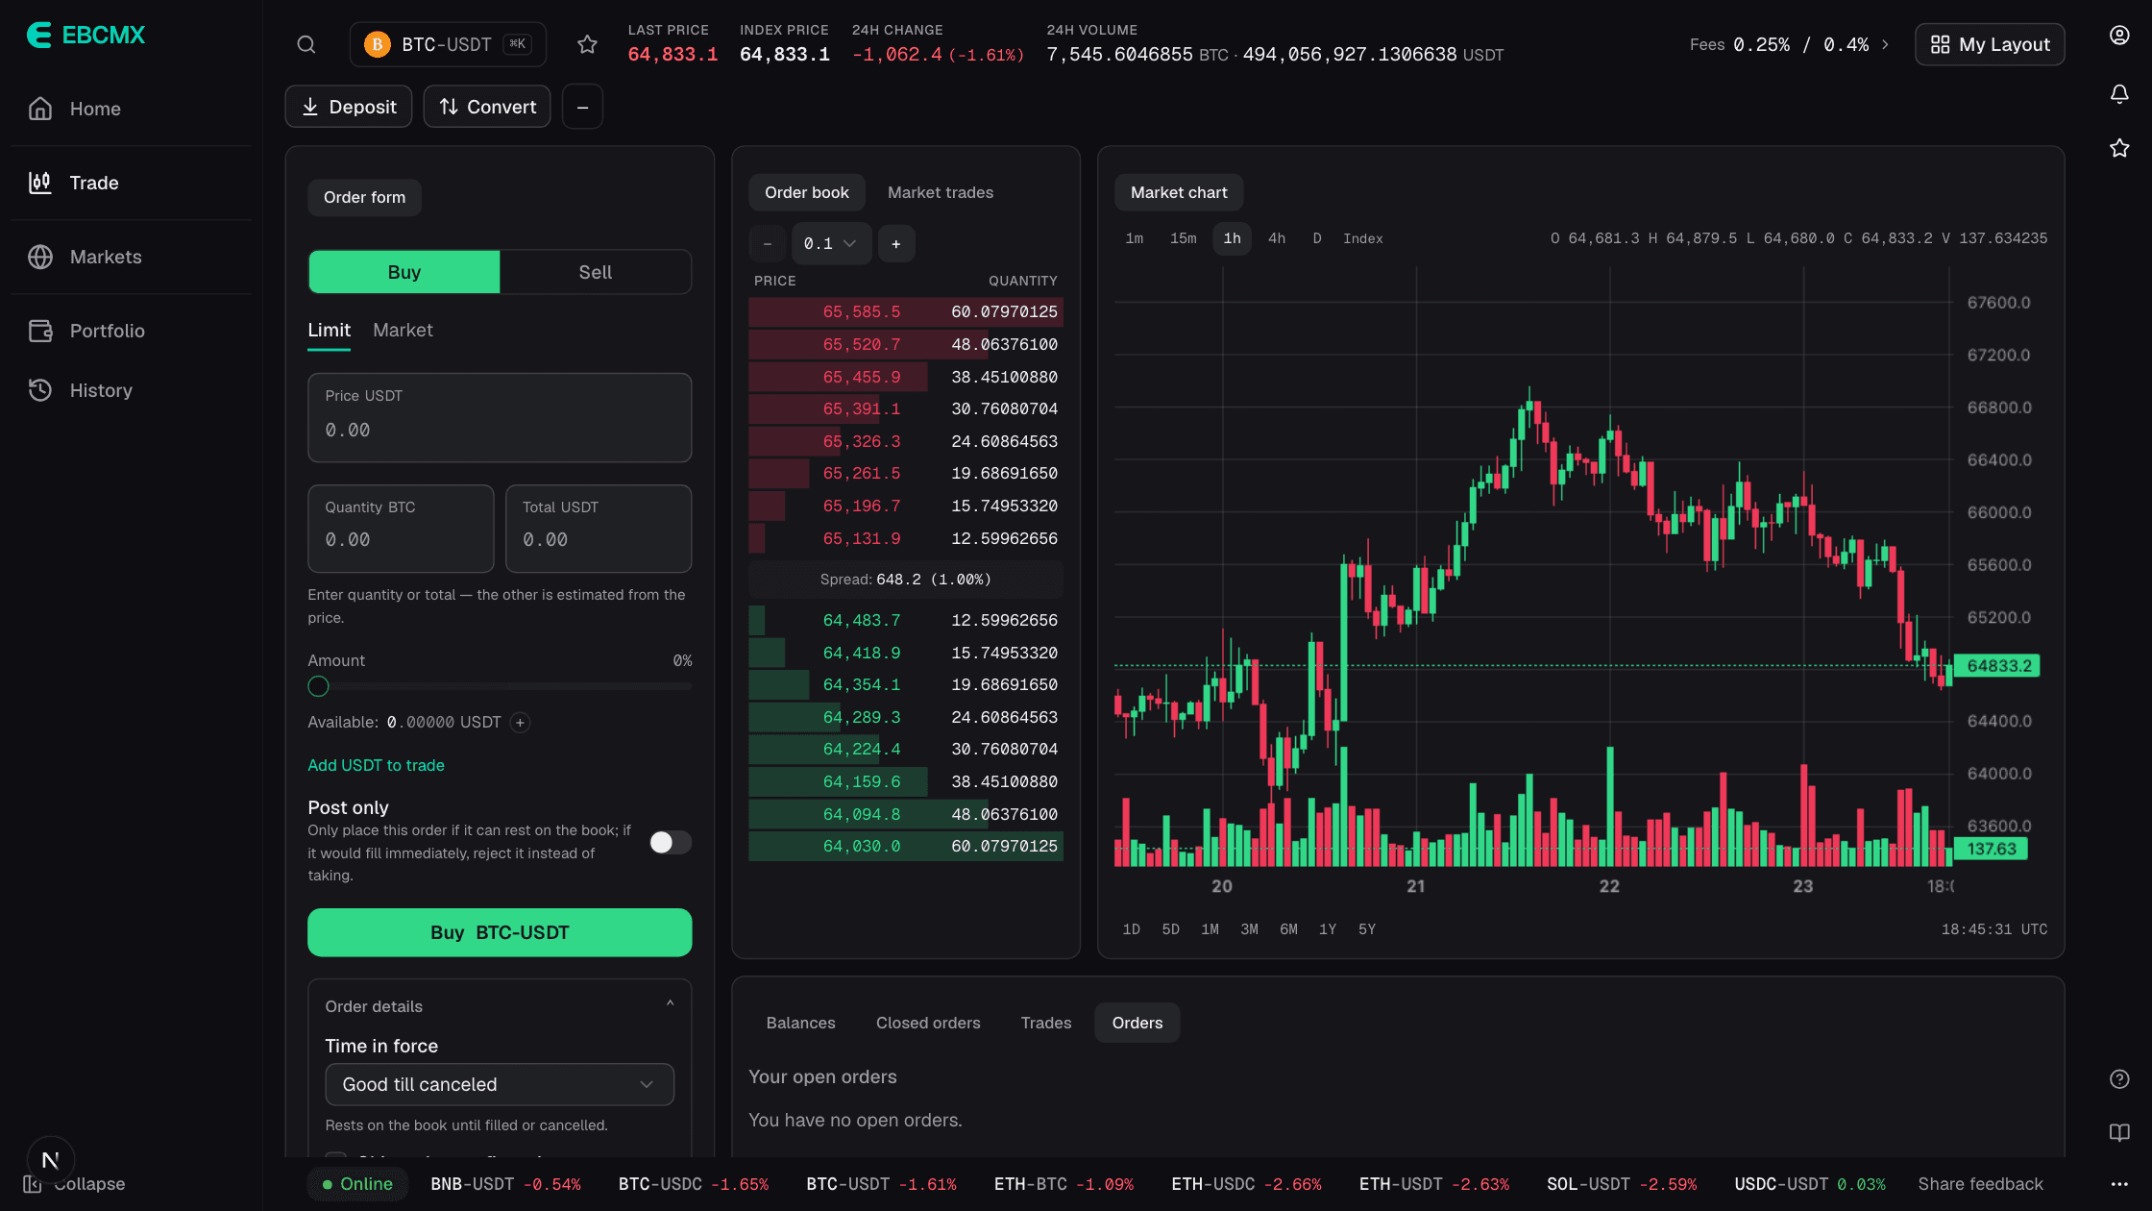Decrease order book grouping with minus
Image resolution: width=2152 pixels, height=1211 pixels.
767,244
